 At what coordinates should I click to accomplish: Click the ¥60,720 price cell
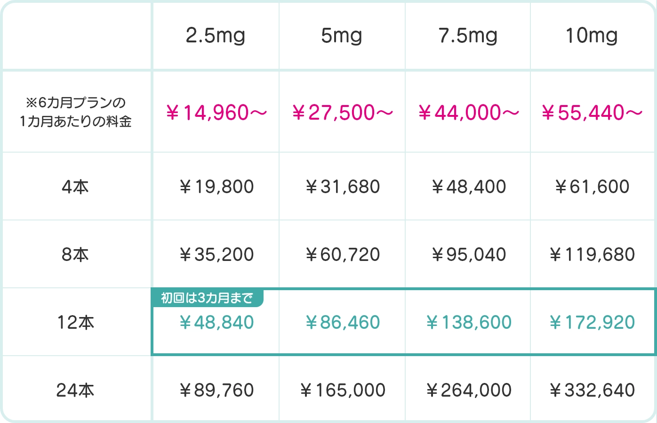click(342, 255)
